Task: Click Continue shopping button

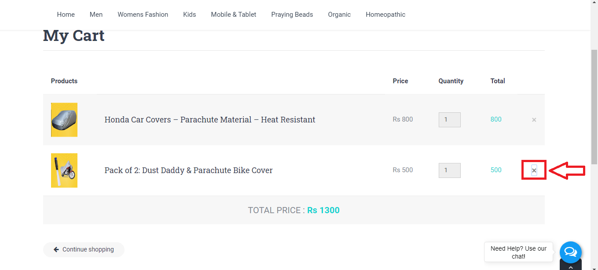Action: coord(84,249)
